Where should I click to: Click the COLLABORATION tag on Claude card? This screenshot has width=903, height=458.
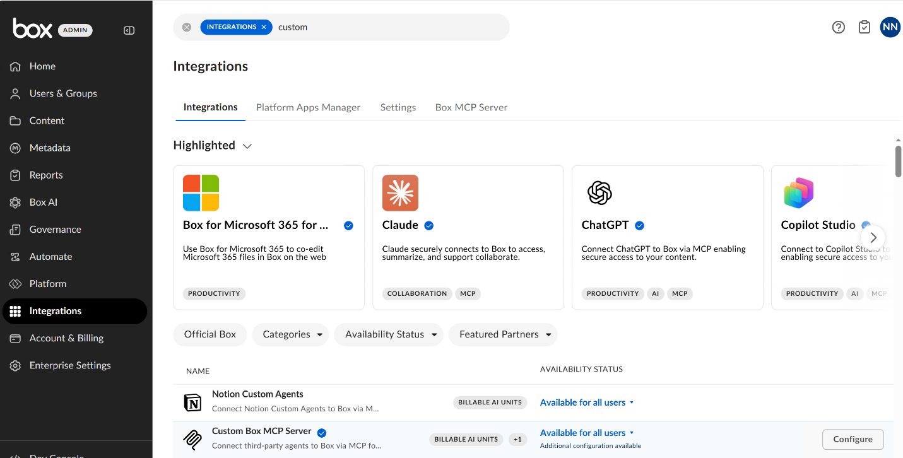coord(417,294)
